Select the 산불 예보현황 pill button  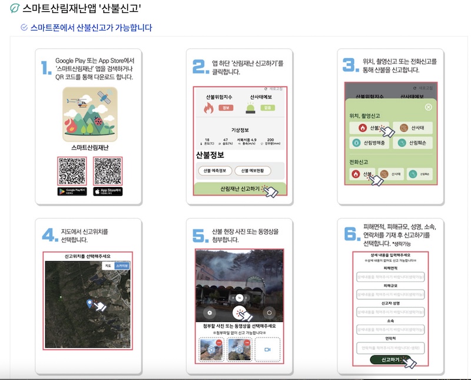click(253, 171)
